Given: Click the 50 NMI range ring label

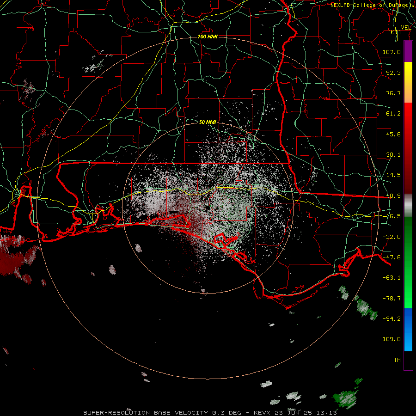Looking at the screenshot, I should (x=208, y=122).
